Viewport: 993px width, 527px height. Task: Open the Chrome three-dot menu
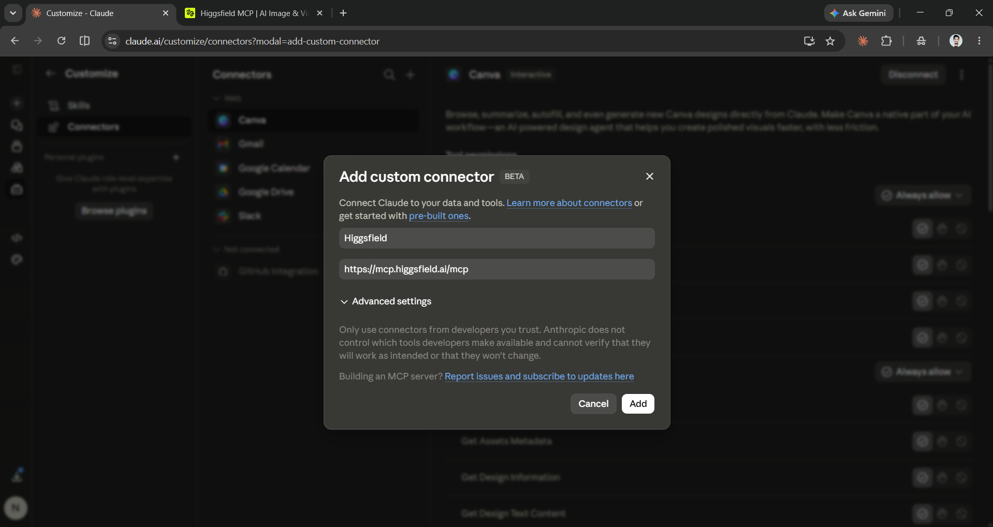coord(979,41)
